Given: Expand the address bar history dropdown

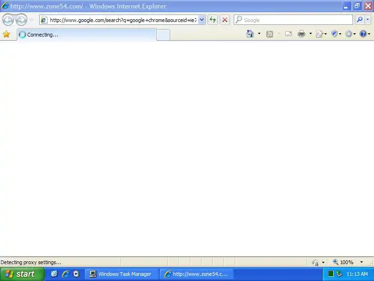Looking at the screenshot, I should (x=201, y=20).
